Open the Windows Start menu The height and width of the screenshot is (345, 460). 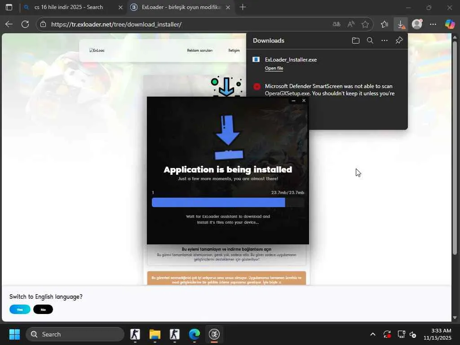tap(14, 334)
